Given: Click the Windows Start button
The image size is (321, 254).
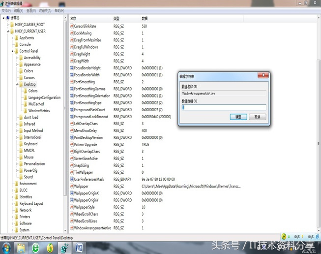Looking at the screenshot, I should pyautogui.click(x=7, y=246).
